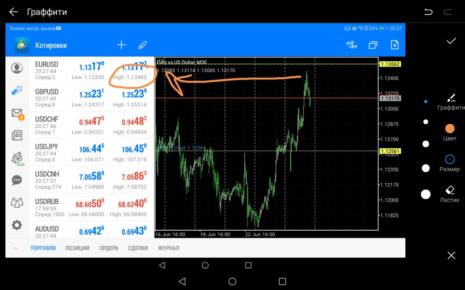Open new order via the currency exchange icon
This screenshot has height=290, width=465.
coord(352,45)
